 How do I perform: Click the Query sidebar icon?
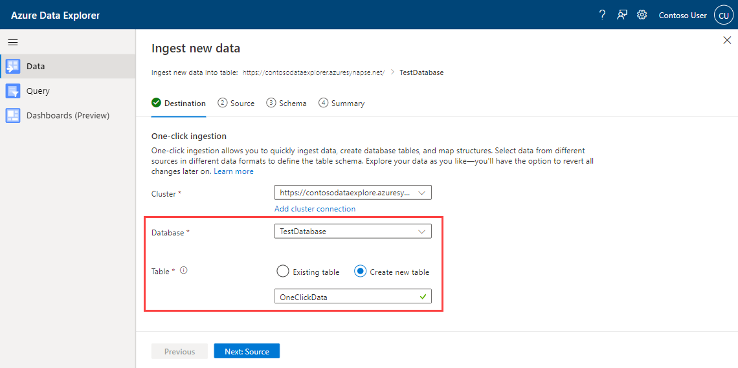pyautogui.click(x=13, y=91)
